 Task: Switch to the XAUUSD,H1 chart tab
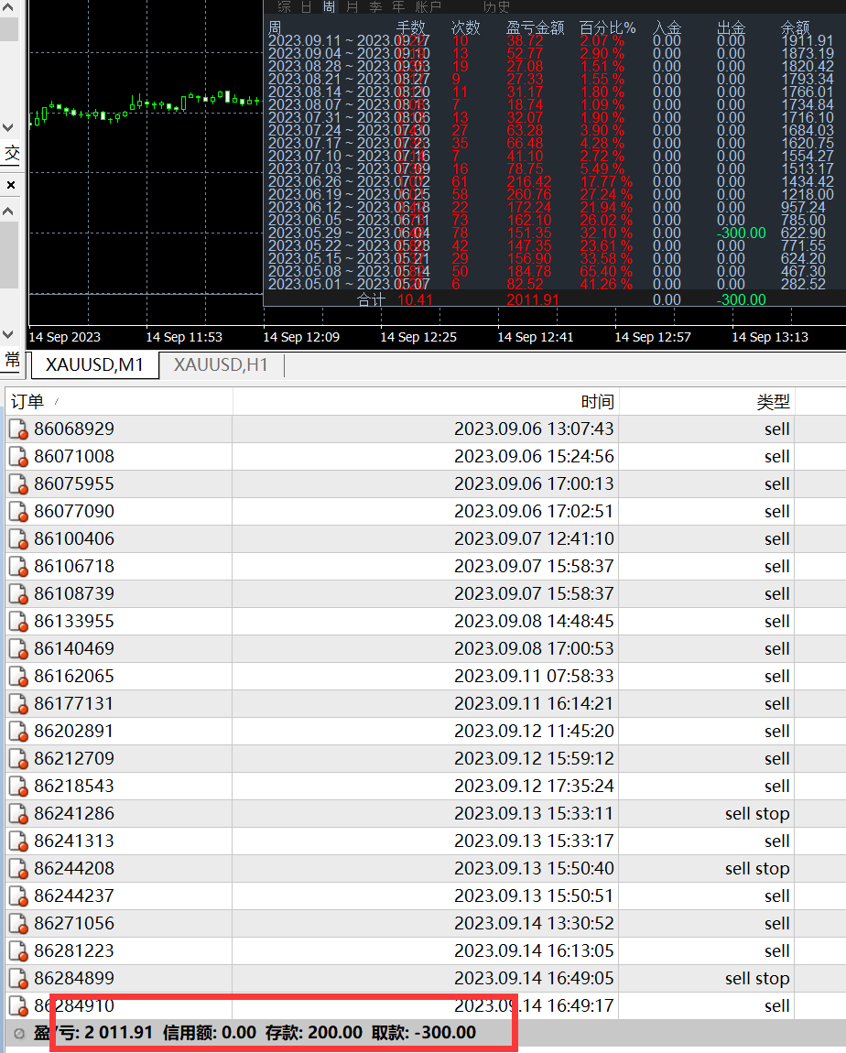point(221,364)
